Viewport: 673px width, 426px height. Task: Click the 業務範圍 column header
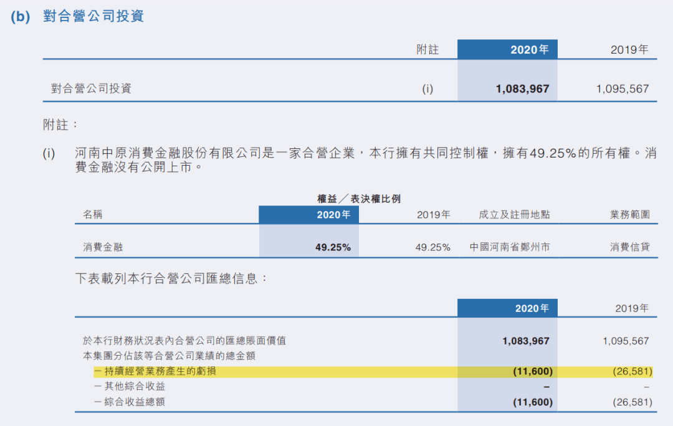click(629, 214)
